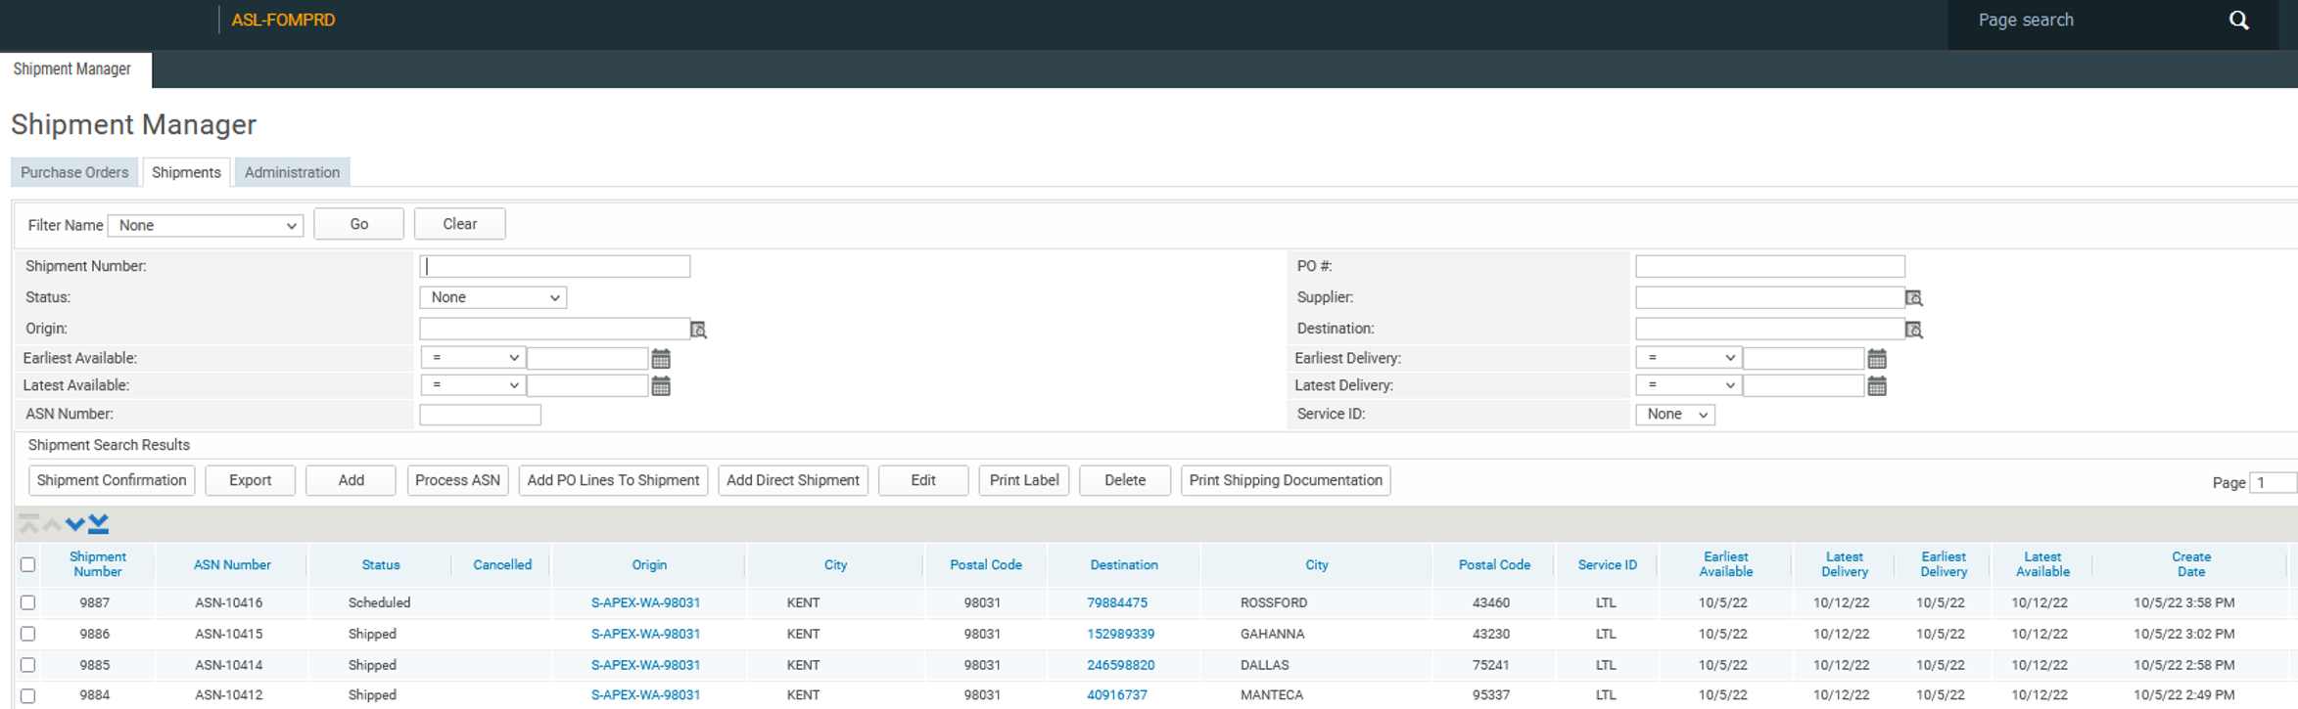The image size is (2298, 709).
Task: Click the Page search magnifier icon
Action: [x=2238, y=21]
